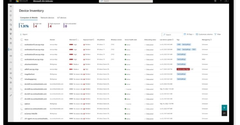Open the 30 Days time range dropdown
Screen dimensions: 240x125
tap(189, 34)
